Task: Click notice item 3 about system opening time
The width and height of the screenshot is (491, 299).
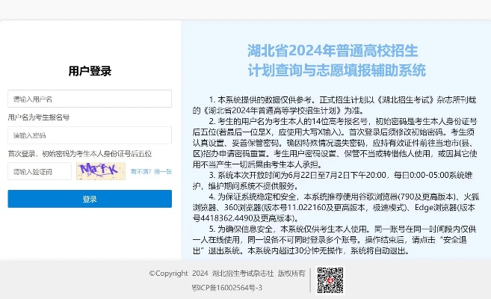Action: coord(333,180)
